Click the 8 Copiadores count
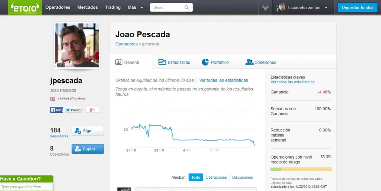Viewport: 381px width, 191px height. 52,148
